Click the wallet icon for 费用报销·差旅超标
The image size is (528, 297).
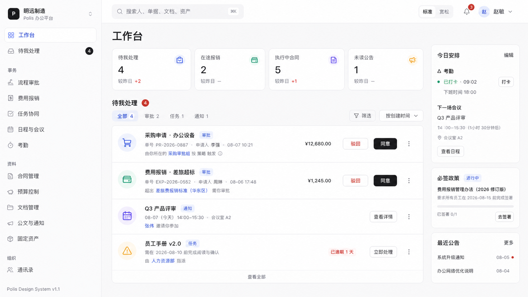(127, 180)
